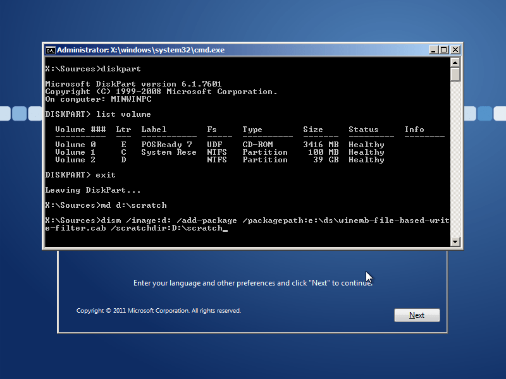Click the 'Leaving DiskPart...' message
Image resolution: width=506 pixels, height=379 pixels.
point(93,190)
